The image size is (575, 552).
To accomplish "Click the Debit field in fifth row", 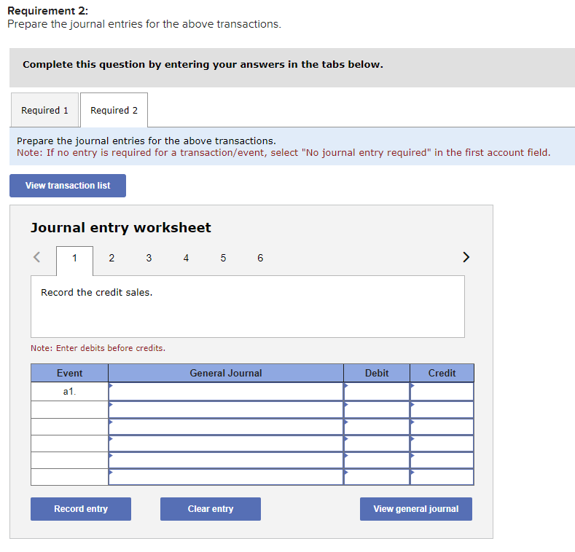I will tap(377, 460).
